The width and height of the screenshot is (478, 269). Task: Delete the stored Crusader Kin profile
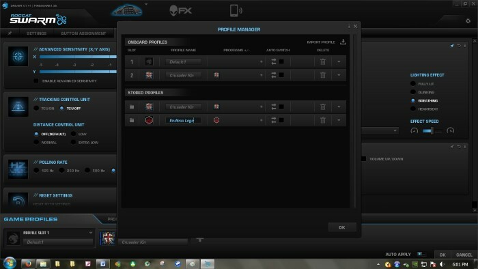coord(323,107)
